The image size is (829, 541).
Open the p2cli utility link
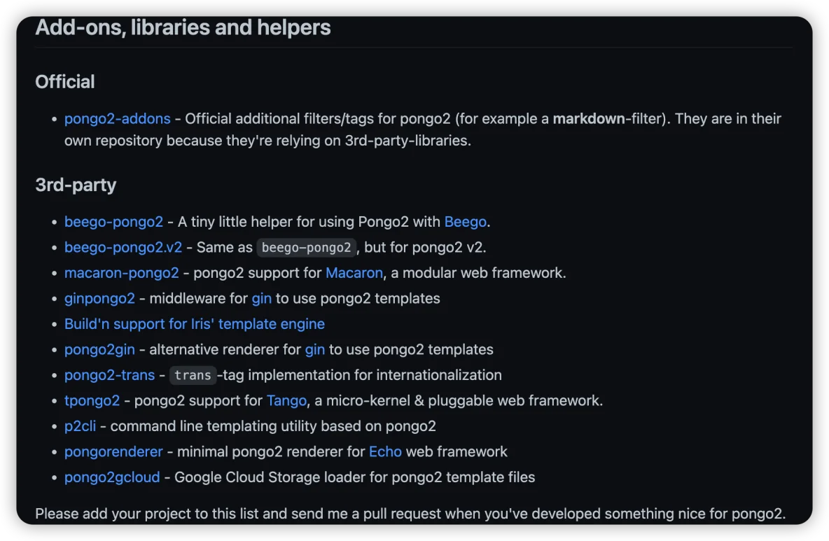(81, 426)
